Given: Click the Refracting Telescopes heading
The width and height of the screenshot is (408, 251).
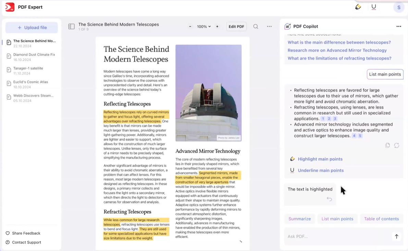Looking at the screenshot, I should point(127,212).
